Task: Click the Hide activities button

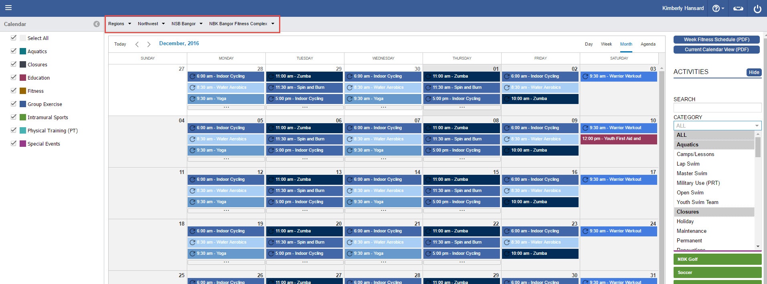Action: click(754, 72)
